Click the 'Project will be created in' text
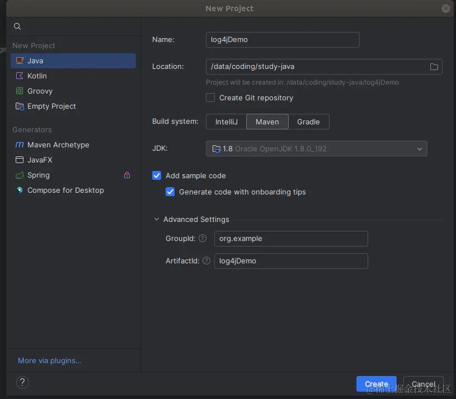The width and height of the screenshot is (456, 399). click(x=303, y=82)
